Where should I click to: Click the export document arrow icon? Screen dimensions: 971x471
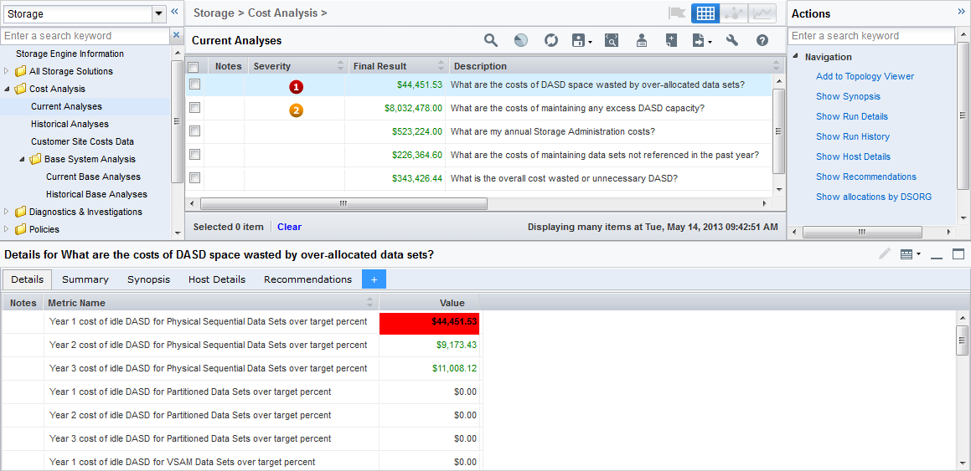[x=699, y=41]
